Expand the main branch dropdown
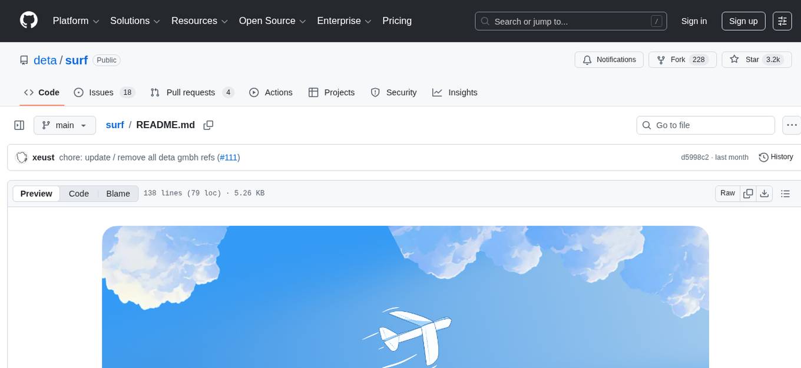Screen dimensions: 801x368 [x=64, y=125]
